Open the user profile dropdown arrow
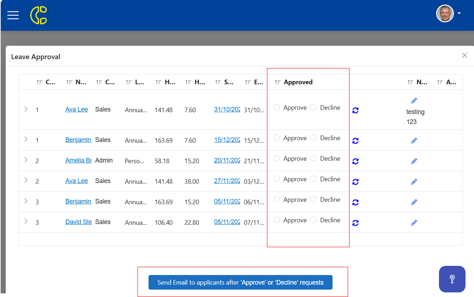 point(459,13)
